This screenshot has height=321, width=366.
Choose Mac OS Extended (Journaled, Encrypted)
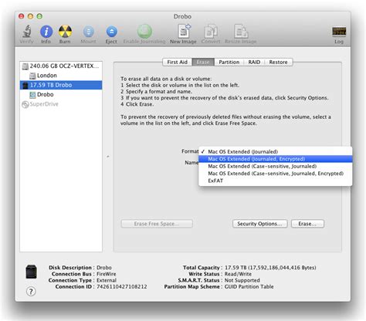[275, 159]
